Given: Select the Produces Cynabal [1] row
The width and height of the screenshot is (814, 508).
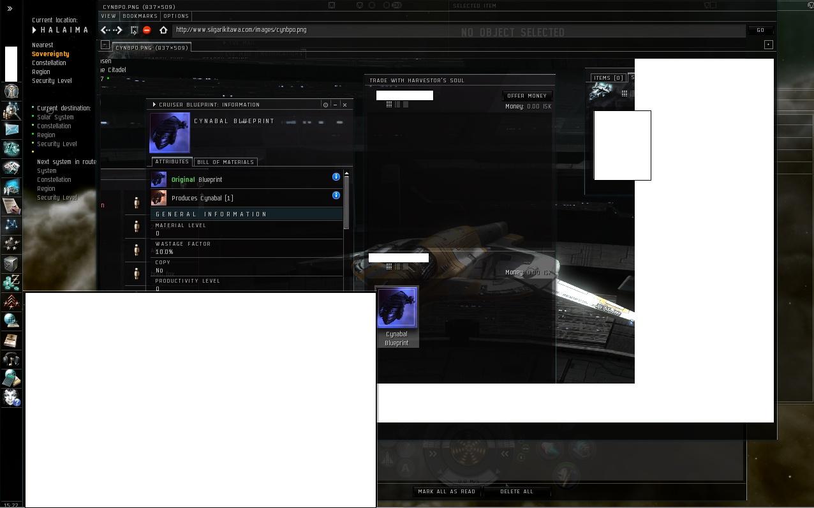Looking at the screenshot, I should tap(246, 198).
